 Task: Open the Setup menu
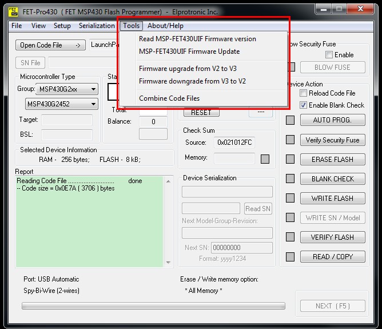62,26
